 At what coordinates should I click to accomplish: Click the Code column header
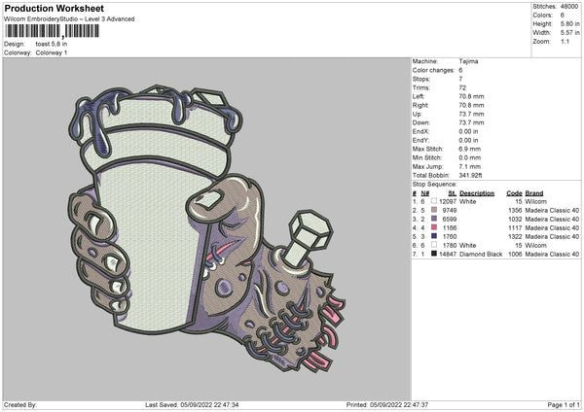pyautogui.click(x=515, y=191)
